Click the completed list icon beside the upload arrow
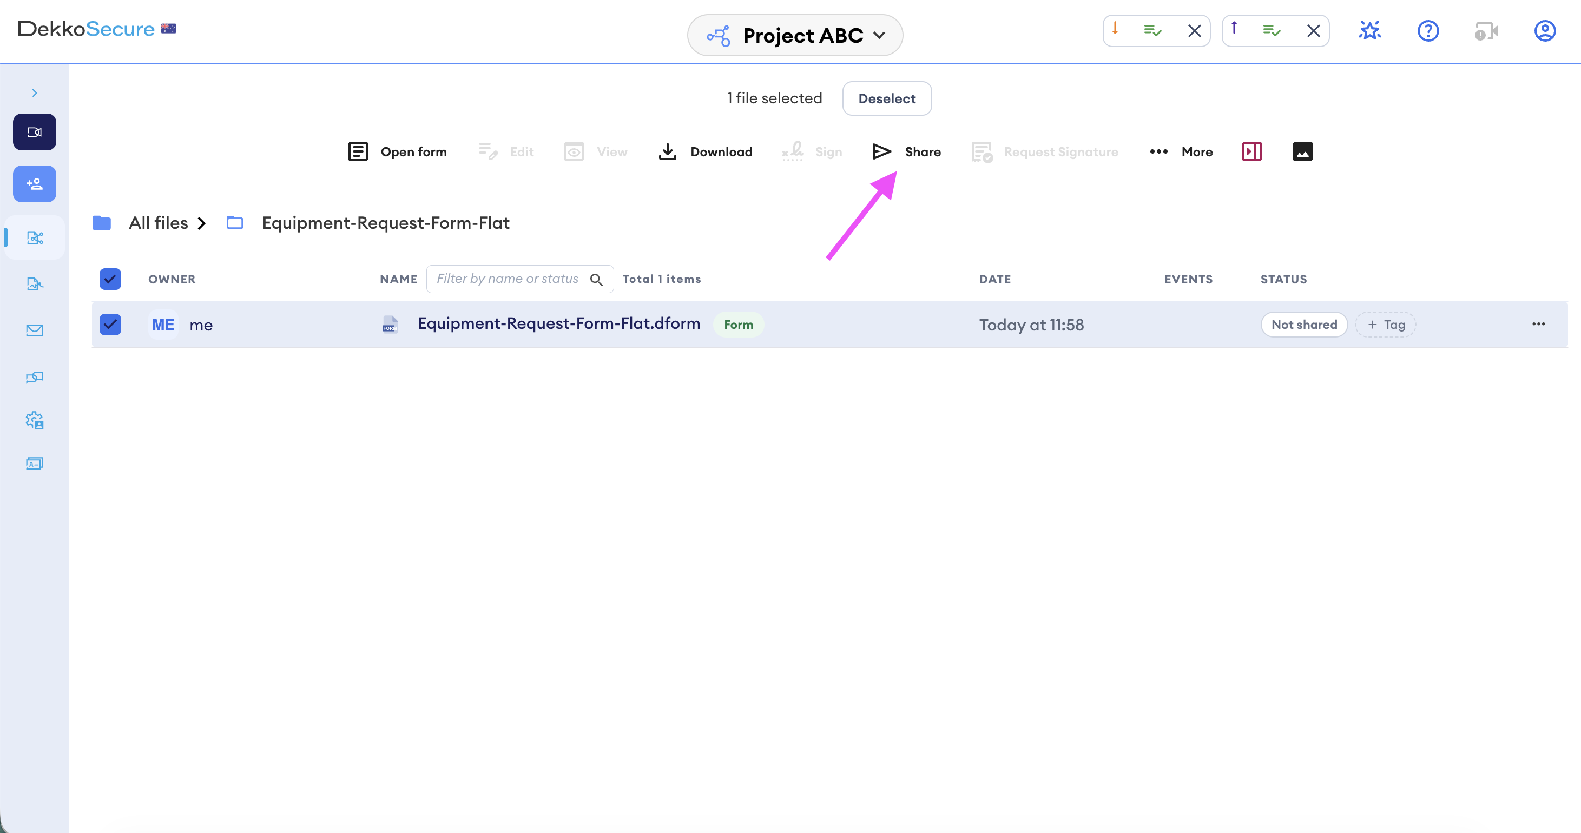1581x833 pixels. (1272, 31)
